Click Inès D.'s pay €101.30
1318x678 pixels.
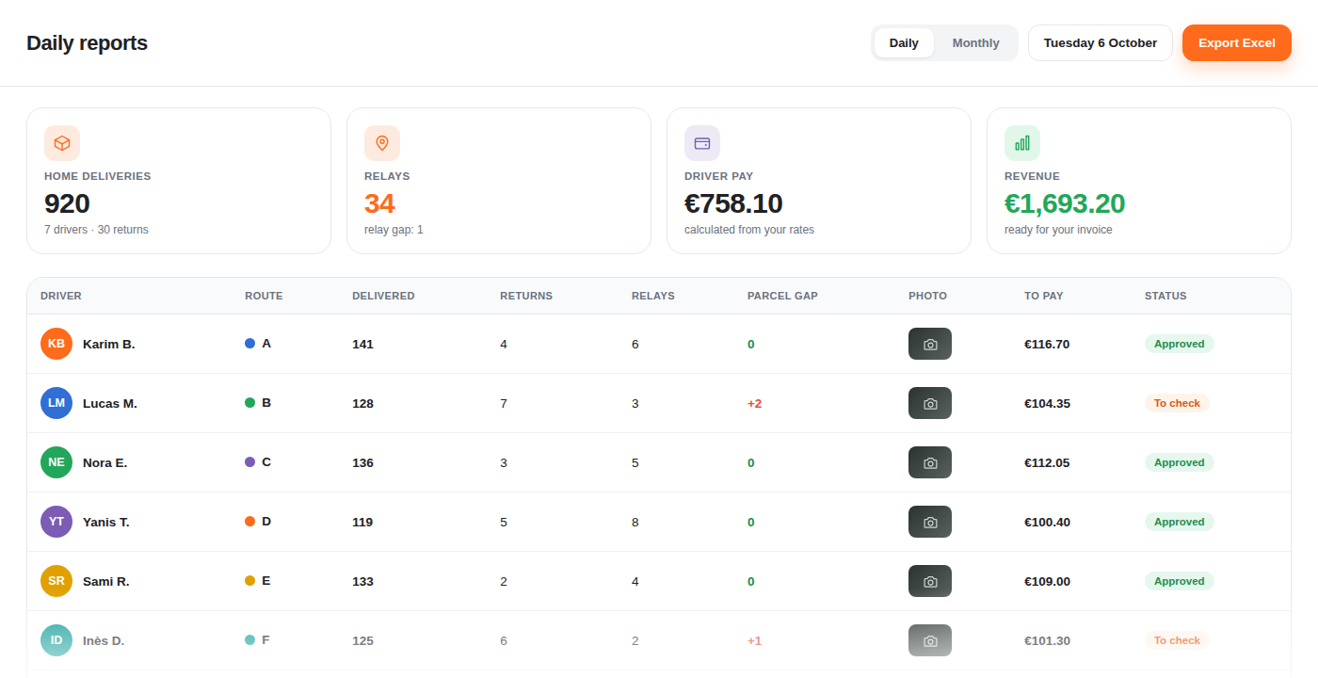click(1047, 640)
